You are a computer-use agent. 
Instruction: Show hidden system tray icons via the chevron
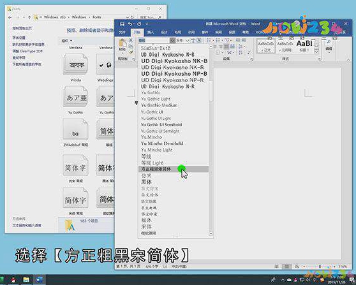pos(283,279)
